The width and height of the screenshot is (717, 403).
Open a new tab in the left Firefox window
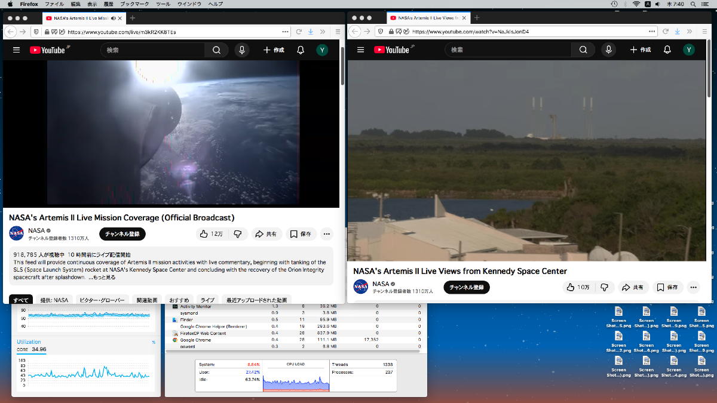pyautogui.click(x=133, y=18)
